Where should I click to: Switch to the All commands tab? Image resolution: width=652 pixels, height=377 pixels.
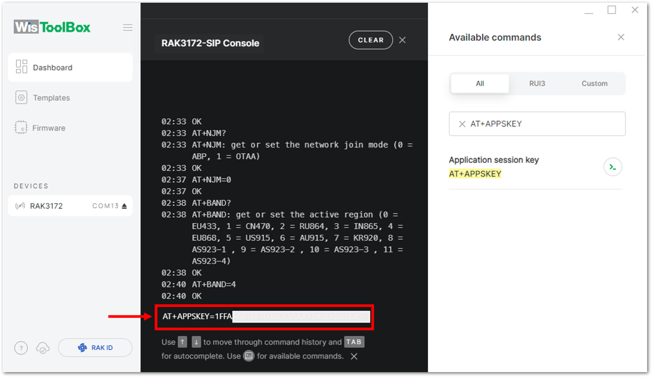(480, 84)
